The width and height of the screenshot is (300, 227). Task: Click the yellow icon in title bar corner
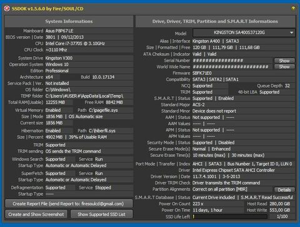tap(293, 8)
